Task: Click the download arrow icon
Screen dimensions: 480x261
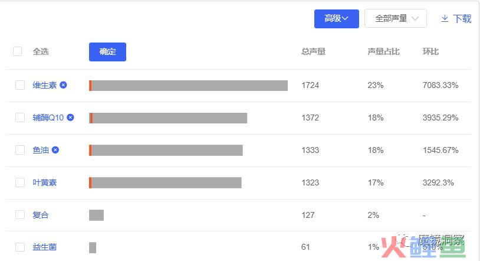Action: point(445,19)
